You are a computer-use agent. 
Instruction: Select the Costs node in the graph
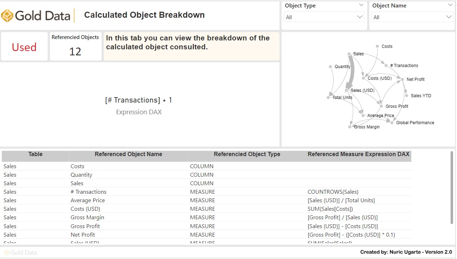tap(377, 46)
